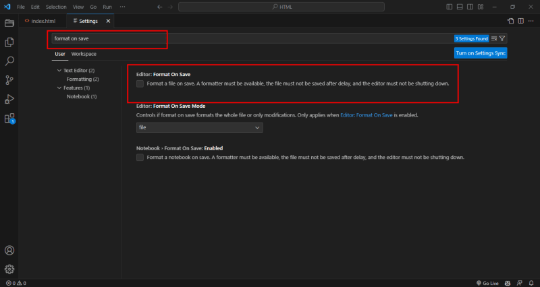Select Formatting (2) in settings tree
This screenshot has height=287, width=540.
(82, 79)
